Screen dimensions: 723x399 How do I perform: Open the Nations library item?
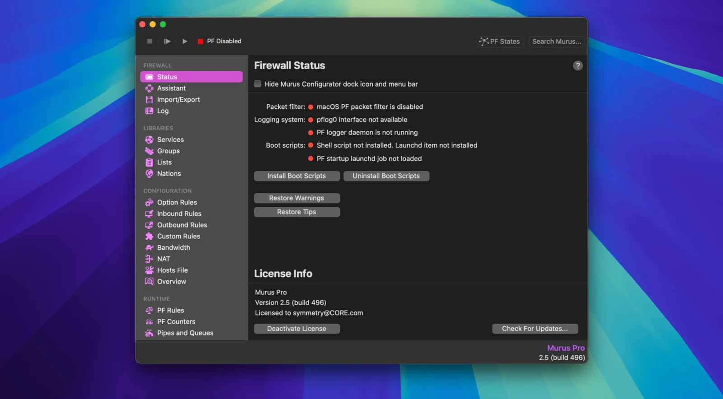point(169,174)
